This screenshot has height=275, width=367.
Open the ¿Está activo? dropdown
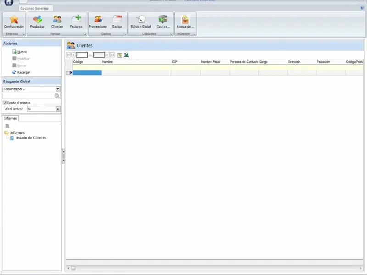(x=58, y=109)
